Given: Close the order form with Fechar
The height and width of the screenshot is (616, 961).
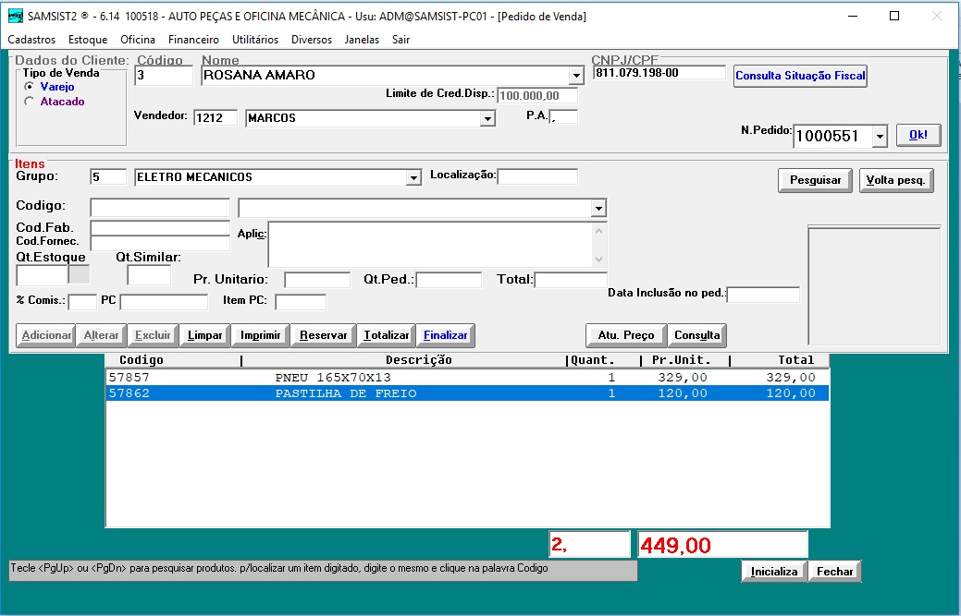Looking at the screenshot, I should click(834, 572).
